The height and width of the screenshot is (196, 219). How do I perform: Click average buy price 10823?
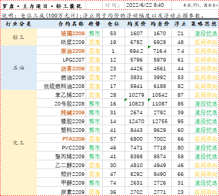(136, 103)
